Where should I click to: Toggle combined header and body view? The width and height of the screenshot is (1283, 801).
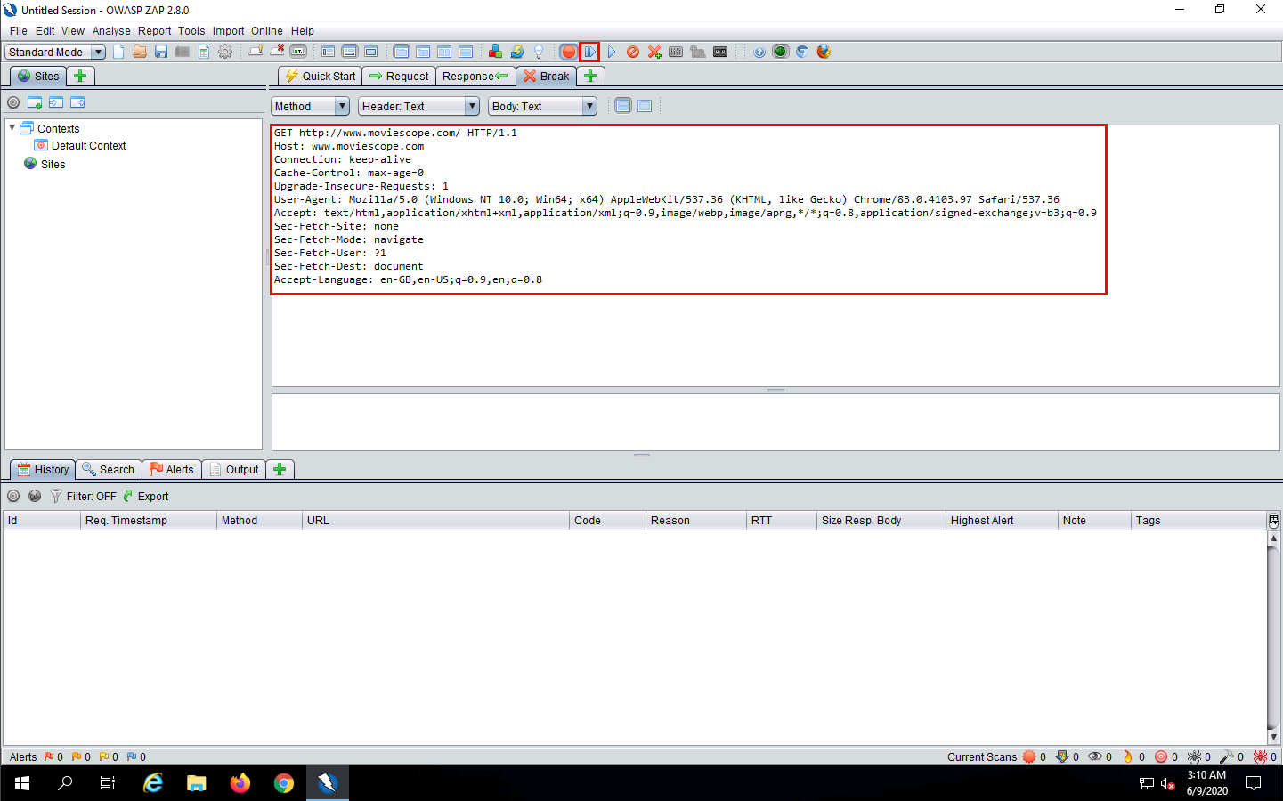[645, 106]
